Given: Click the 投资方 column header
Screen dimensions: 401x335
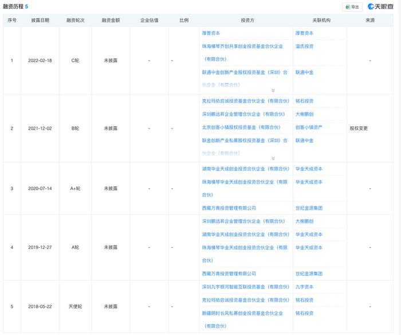Looking at the screenshot, I should pos(247,20).
